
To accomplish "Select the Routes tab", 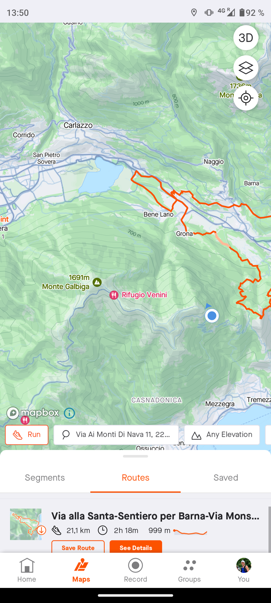I will 135,478.
